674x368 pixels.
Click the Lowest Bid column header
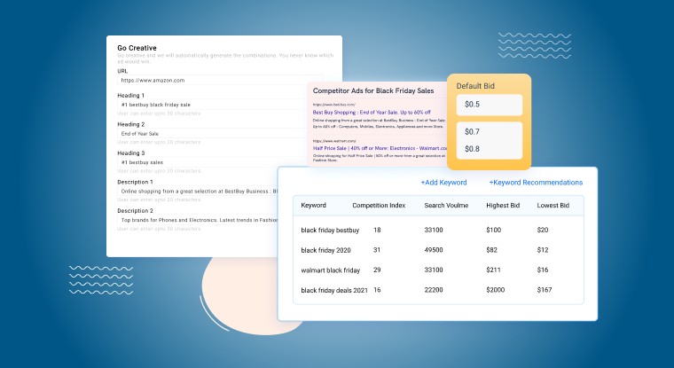click(x=553, y=206)
